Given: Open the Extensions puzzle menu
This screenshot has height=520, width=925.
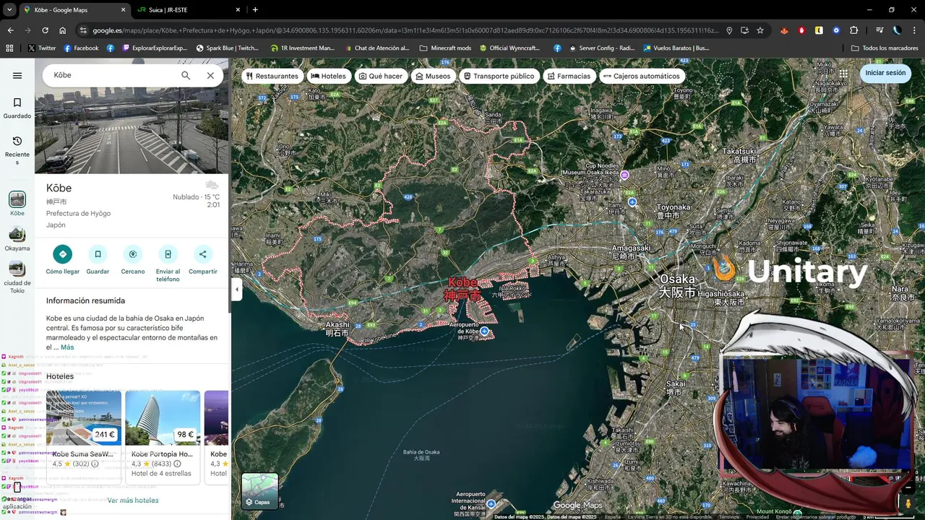Looking at the screenshot, I should [x=853, y=30].
